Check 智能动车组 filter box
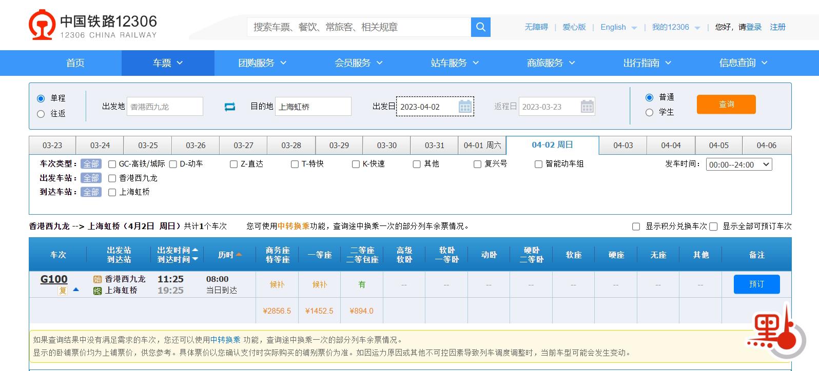819x371 pixels. click(538, 164)
